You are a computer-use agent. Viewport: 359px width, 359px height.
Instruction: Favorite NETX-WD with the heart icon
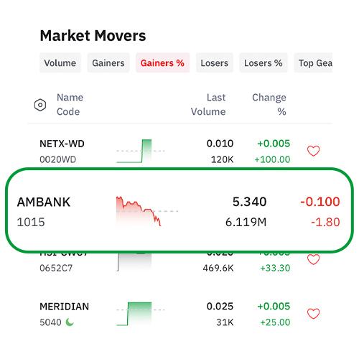(x=313, y=151)
